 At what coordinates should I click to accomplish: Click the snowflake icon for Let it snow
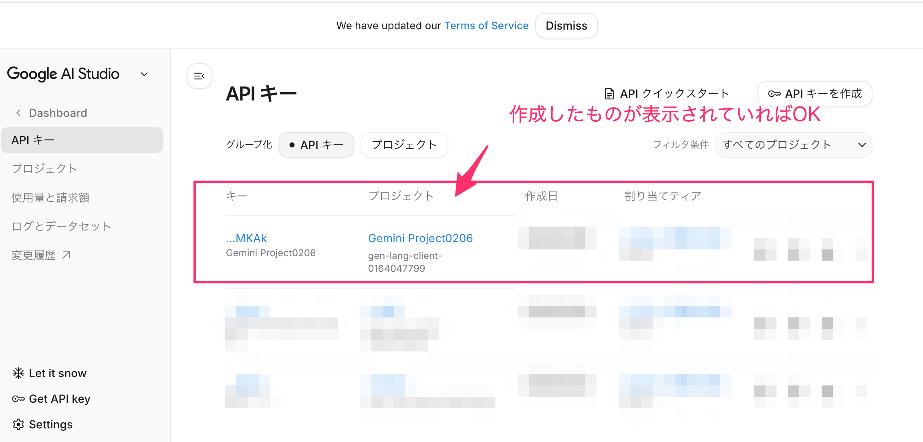point(18,373)
